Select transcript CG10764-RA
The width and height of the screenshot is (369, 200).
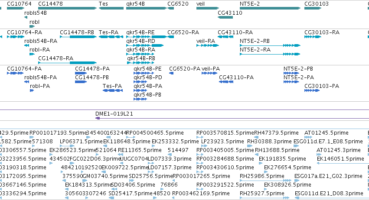(x=24, y=32)
